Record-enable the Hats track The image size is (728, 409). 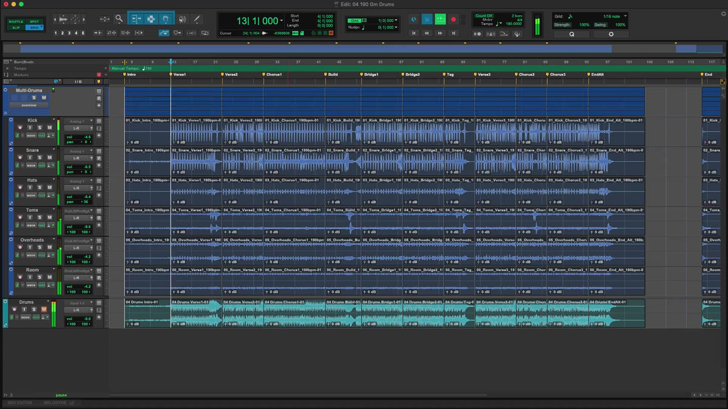pos(19,187)
